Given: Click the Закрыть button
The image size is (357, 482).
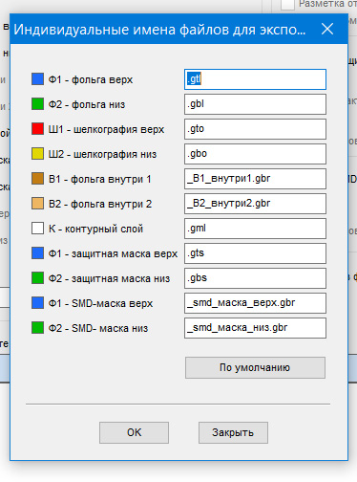Looking at the screenshot, I should [x=233, y=433].
